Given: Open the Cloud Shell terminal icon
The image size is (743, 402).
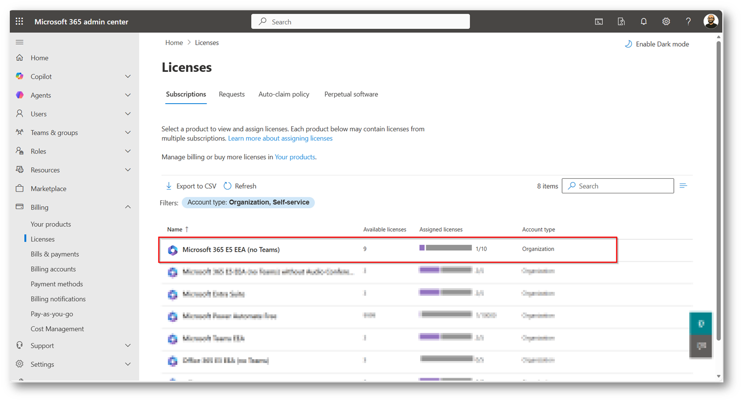Looking at the screenshot, I should tap(599, 21).
